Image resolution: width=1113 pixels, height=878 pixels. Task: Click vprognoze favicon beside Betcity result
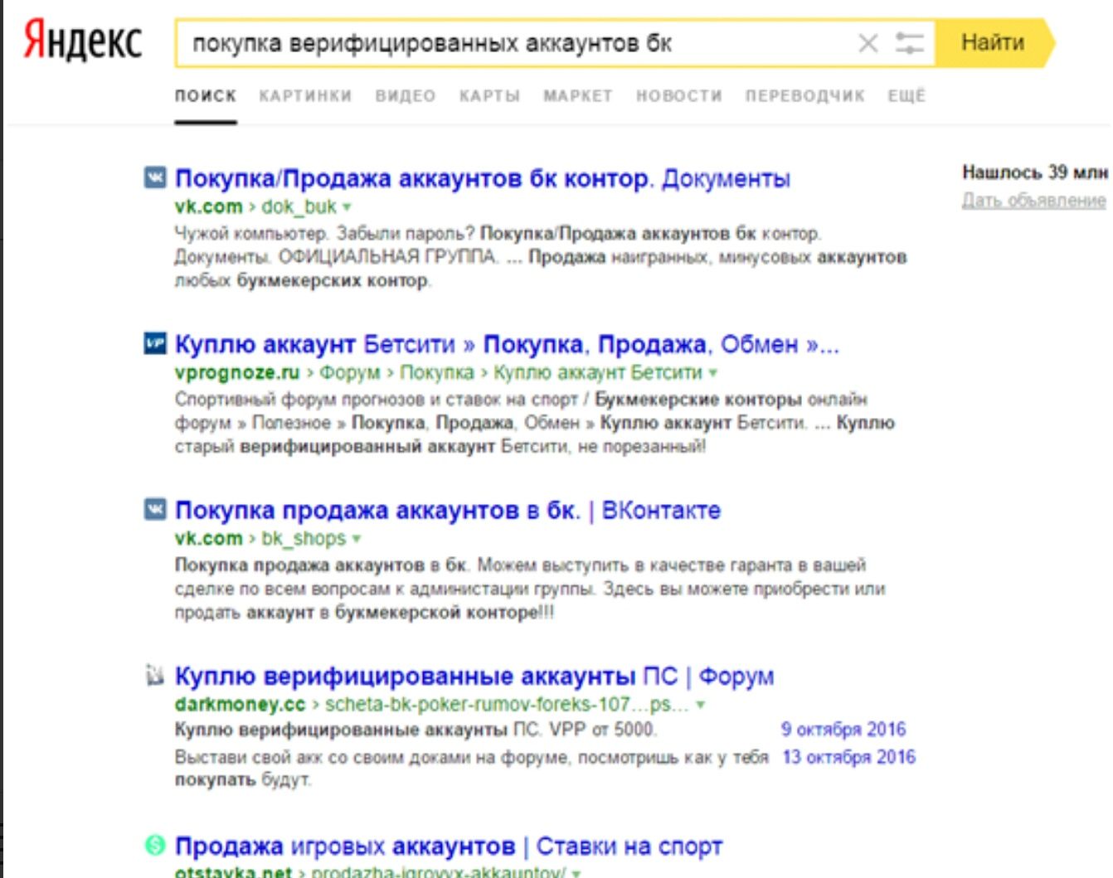(155, 343)
